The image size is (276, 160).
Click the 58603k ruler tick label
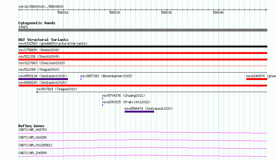pyautogui.click(x=167, y=12)
